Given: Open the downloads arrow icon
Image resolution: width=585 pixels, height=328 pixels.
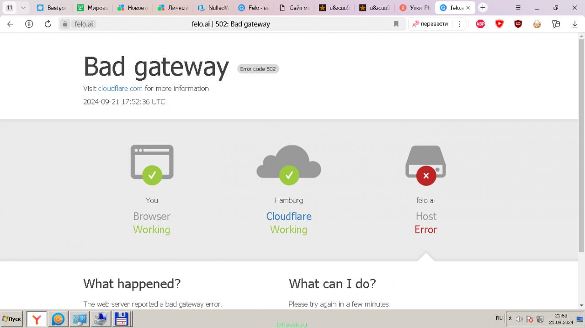Looking at the screenshot, I should (575, 24).
